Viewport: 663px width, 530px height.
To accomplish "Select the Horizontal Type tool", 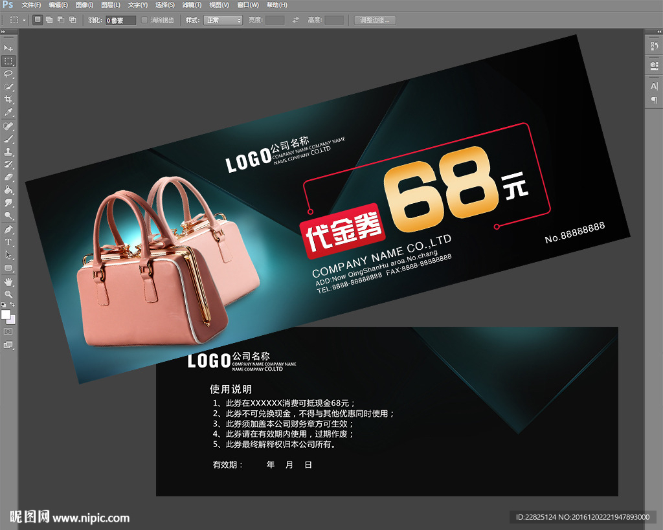I will point(8,242).
